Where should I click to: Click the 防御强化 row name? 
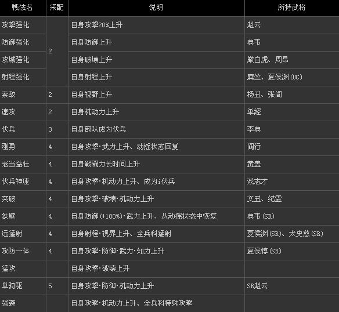pyautogui.click(x=15, y=42)
